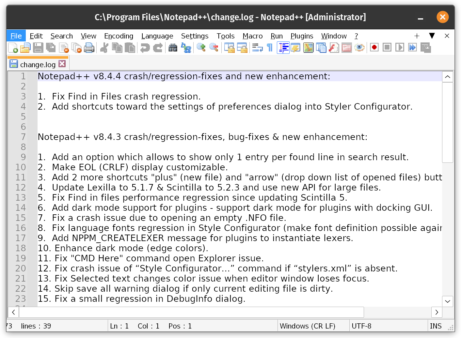The width and height of the screenshot is (461, 338).
Task: Click the Open file folder icon
Action: click(25, 48)
